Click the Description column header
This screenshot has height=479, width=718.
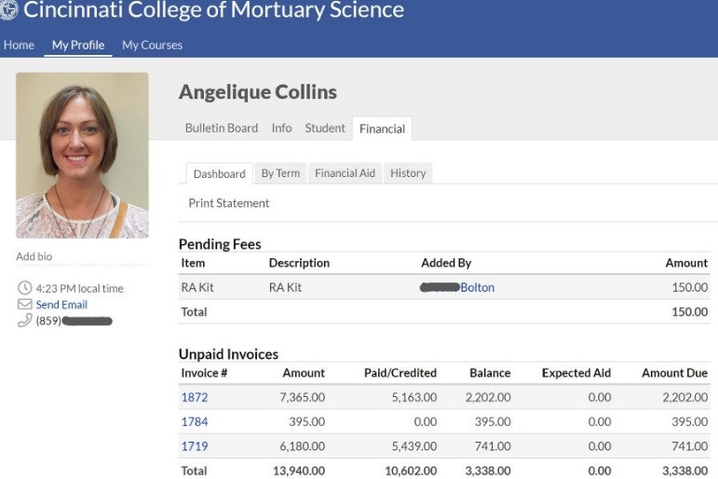(x=299, y=263)
